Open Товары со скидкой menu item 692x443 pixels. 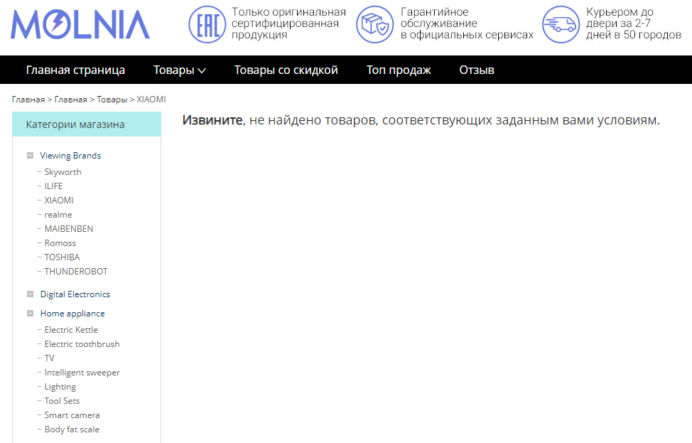pos(286,70)
